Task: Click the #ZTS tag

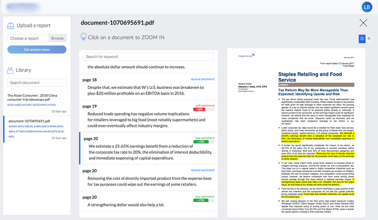Action: tap(54, 132)
